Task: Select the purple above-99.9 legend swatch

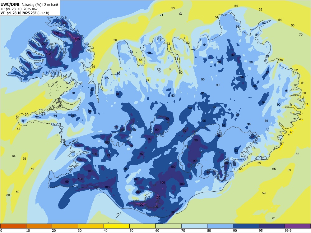Action: [298, 226]
